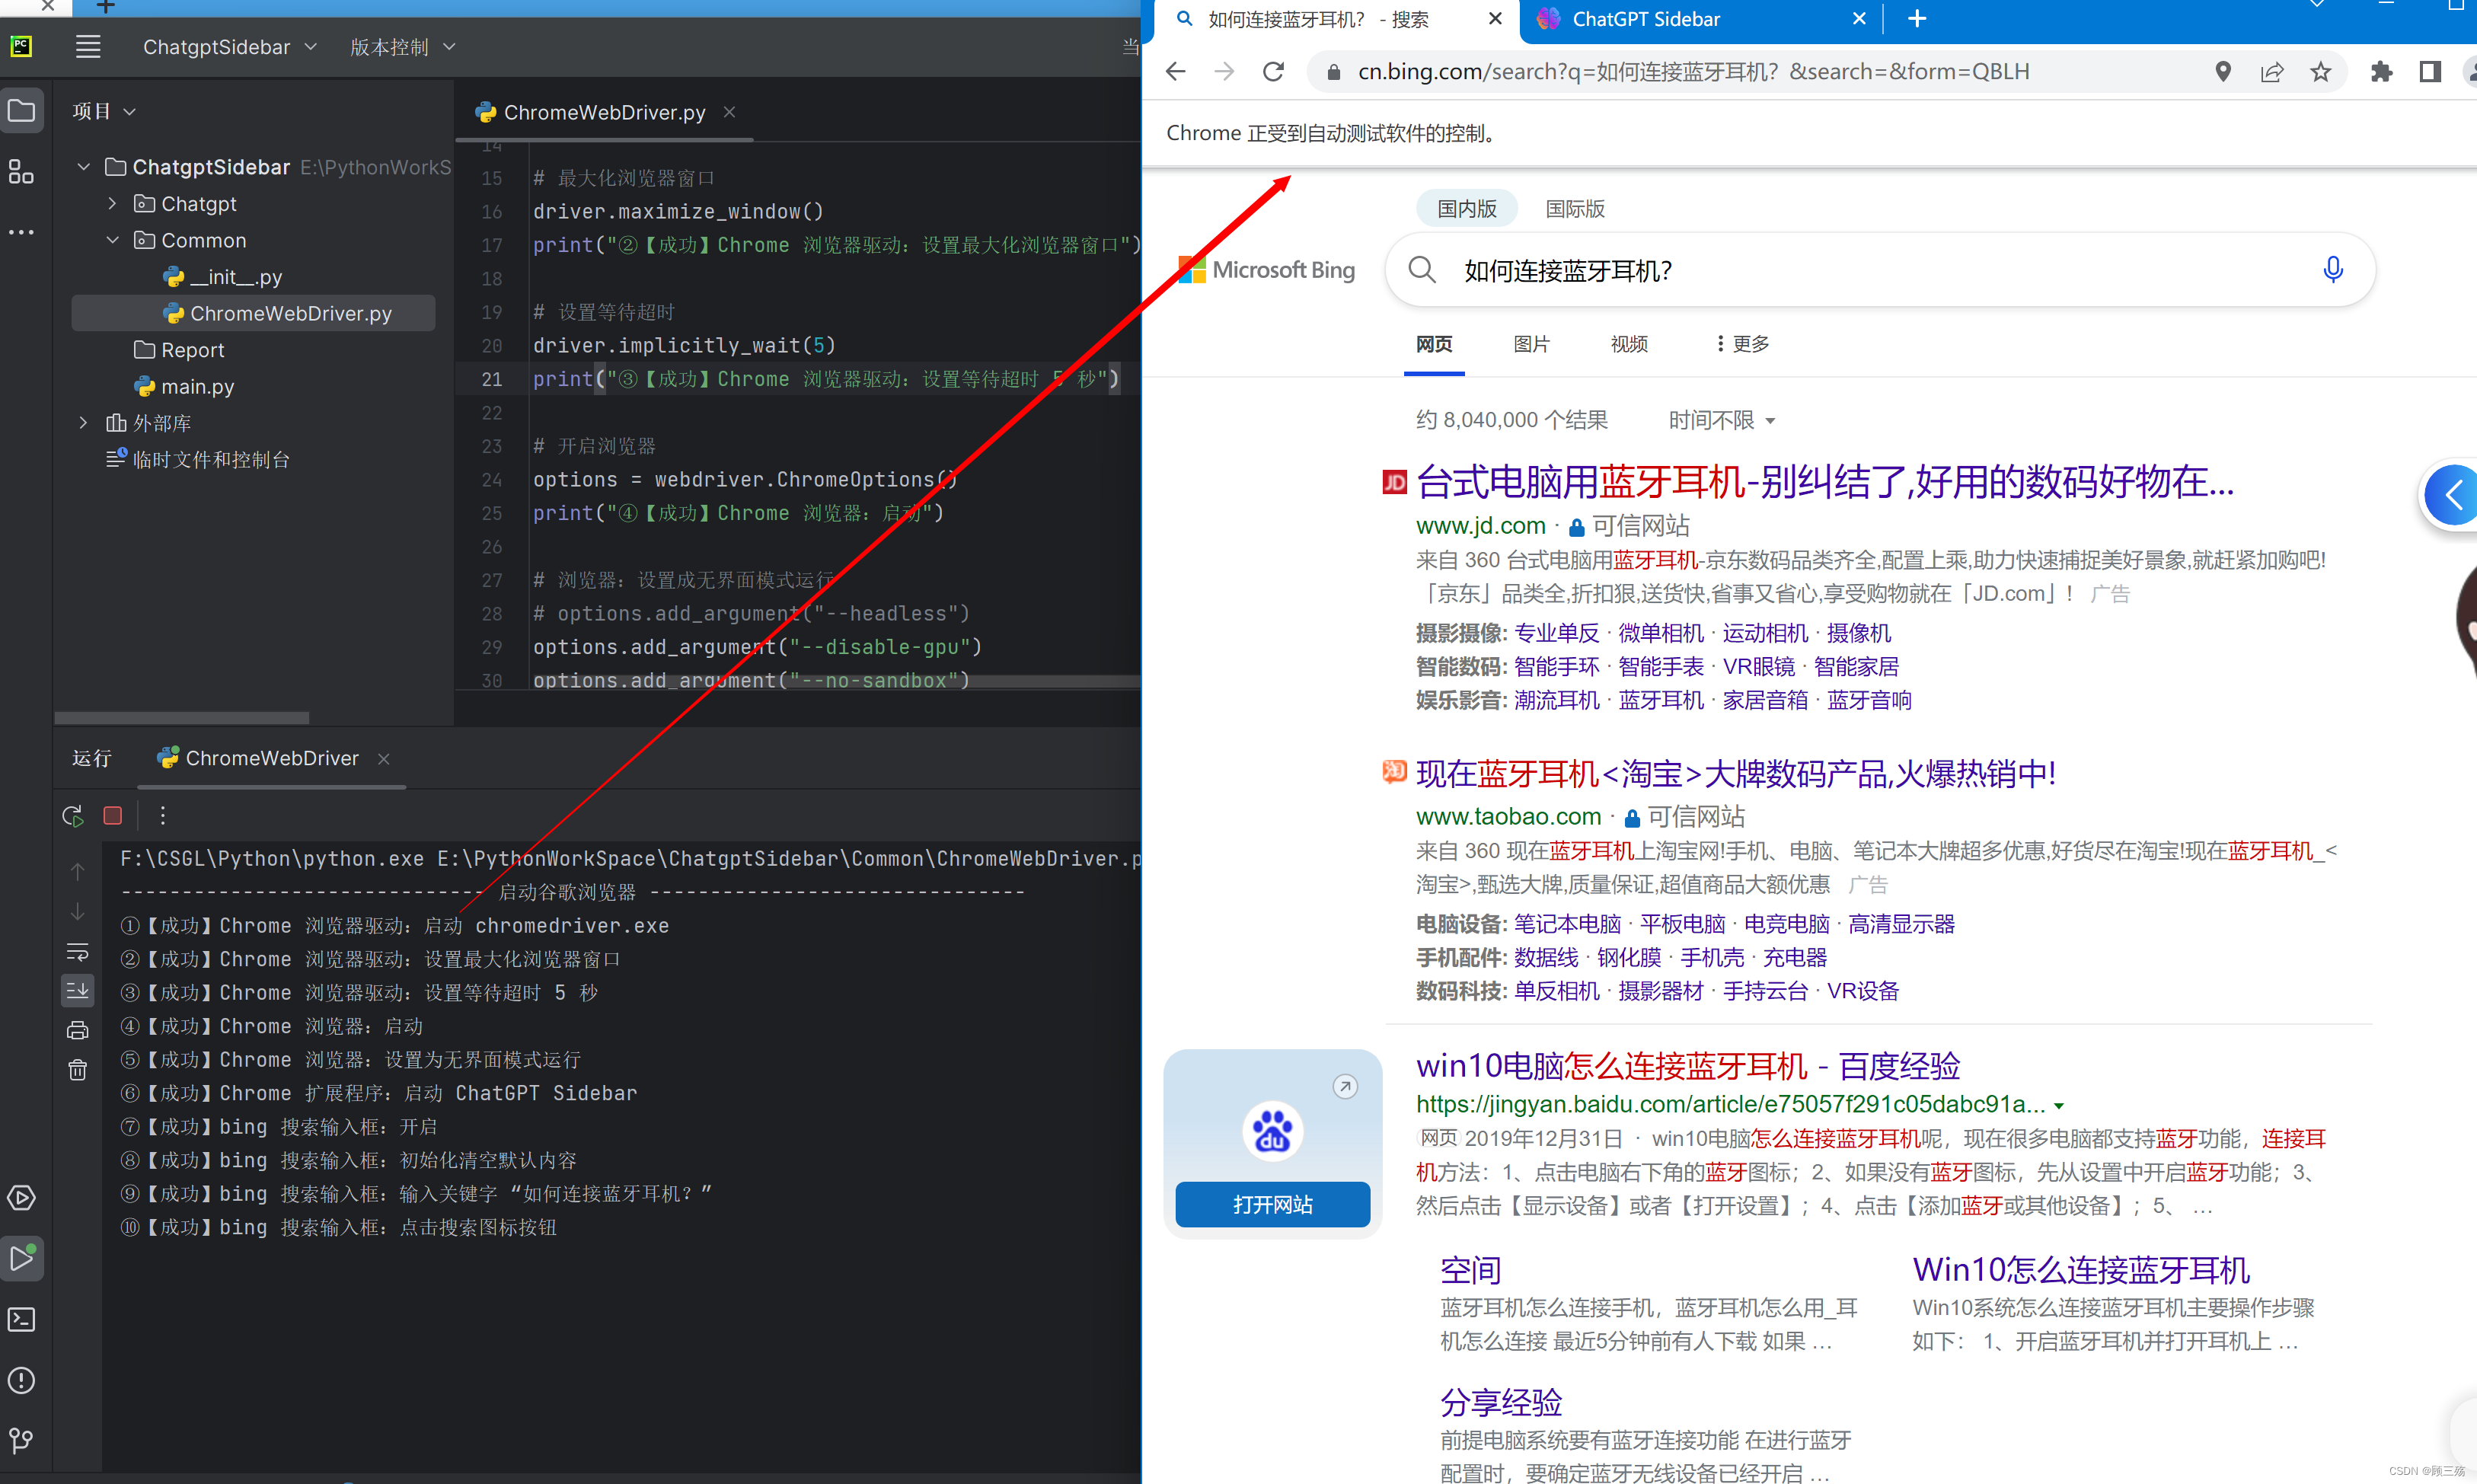Select 国际版 Bing version
The width and height of the screenshot is (2477, 1484).
[x=1575, y=209]
